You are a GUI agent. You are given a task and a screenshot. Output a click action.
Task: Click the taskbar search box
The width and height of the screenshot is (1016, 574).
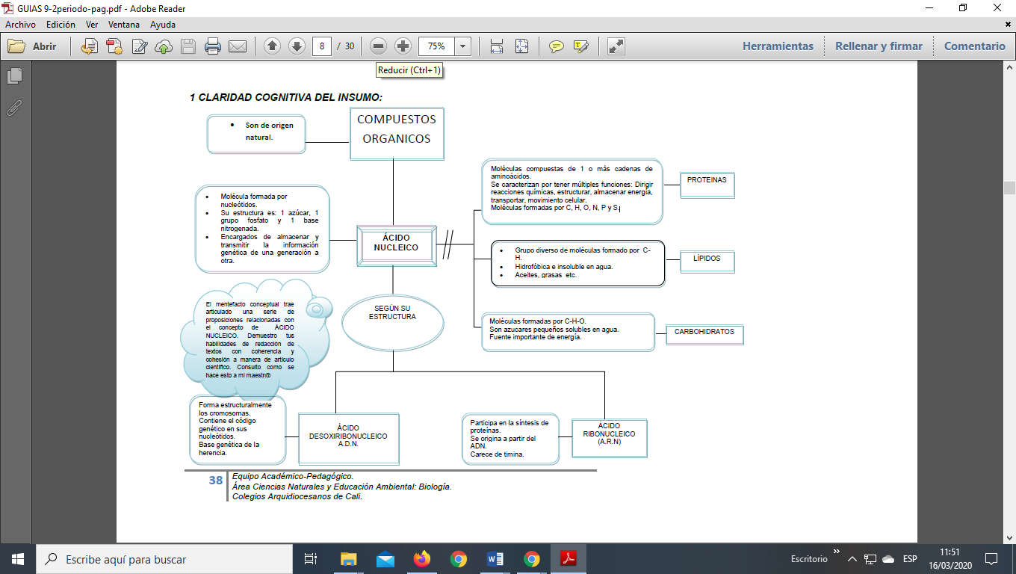coord(164,559)
